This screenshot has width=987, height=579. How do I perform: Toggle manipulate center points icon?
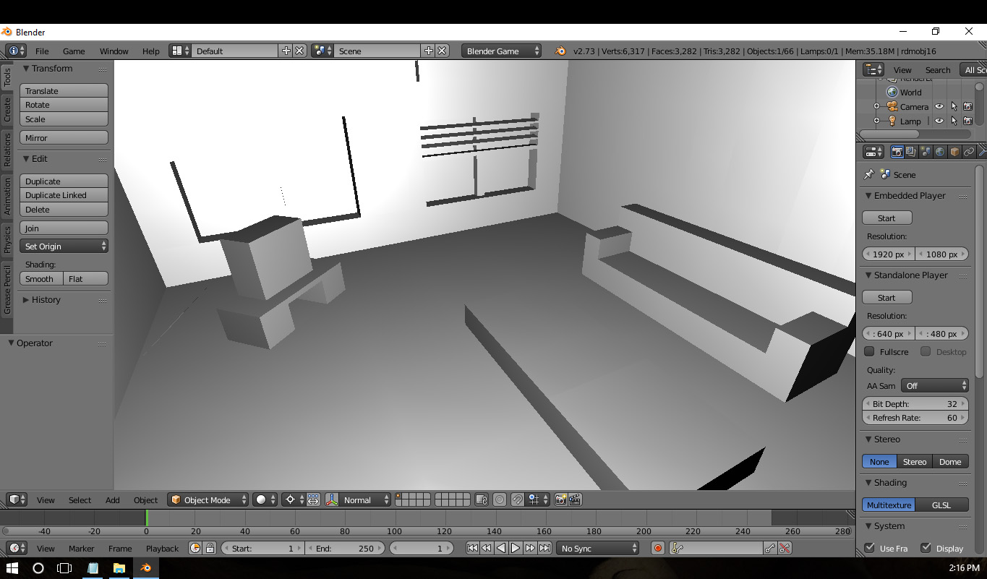pyautogui.click(x=313, y=499)
